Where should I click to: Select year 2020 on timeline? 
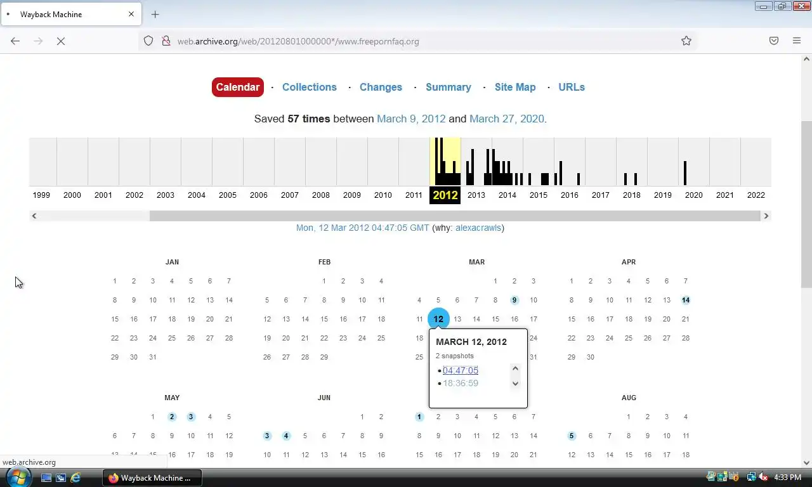click(x=694, y=195)
